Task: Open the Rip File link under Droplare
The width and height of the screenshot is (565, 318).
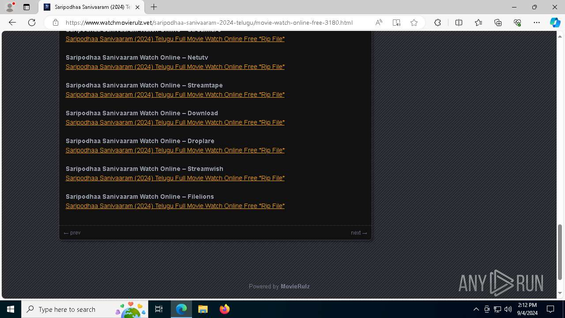Action: 175,150
